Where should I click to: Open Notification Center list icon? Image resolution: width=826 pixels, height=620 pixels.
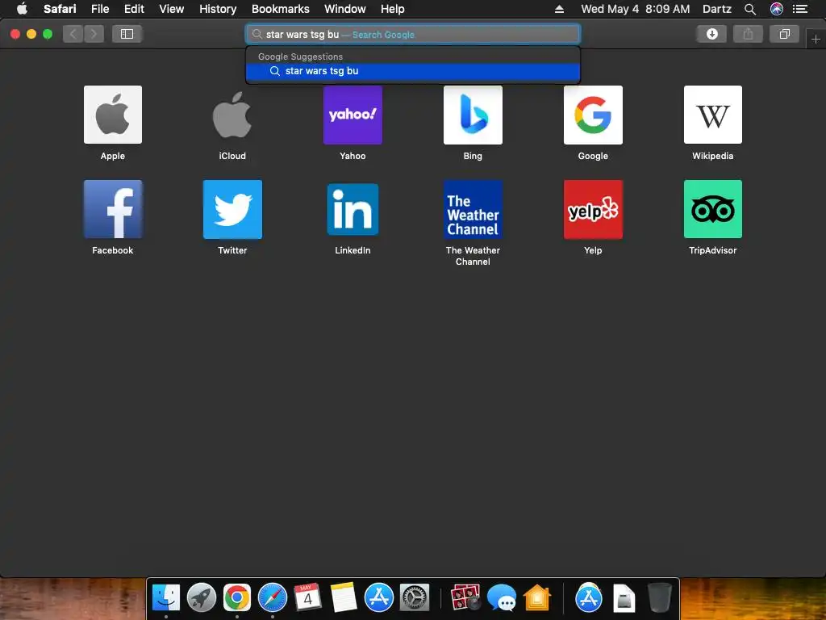pyautogui.click(x=800, y=9)
